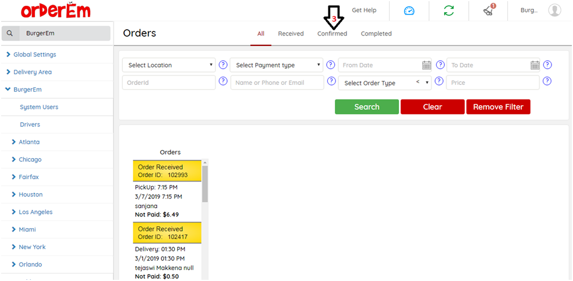Open the From Date calendar icon
The image size is (573, 281).
tap(427, 65)
